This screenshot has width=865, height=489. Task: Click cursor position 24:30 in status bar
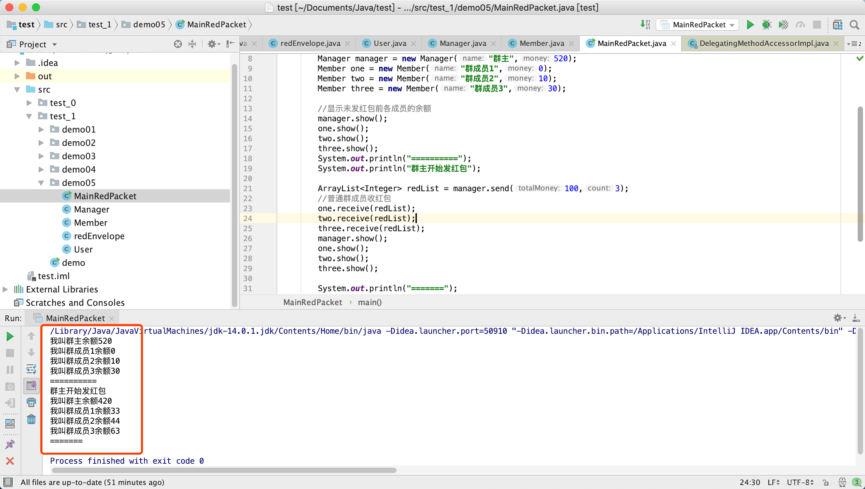pyautogui.click(x=749, y=482)
